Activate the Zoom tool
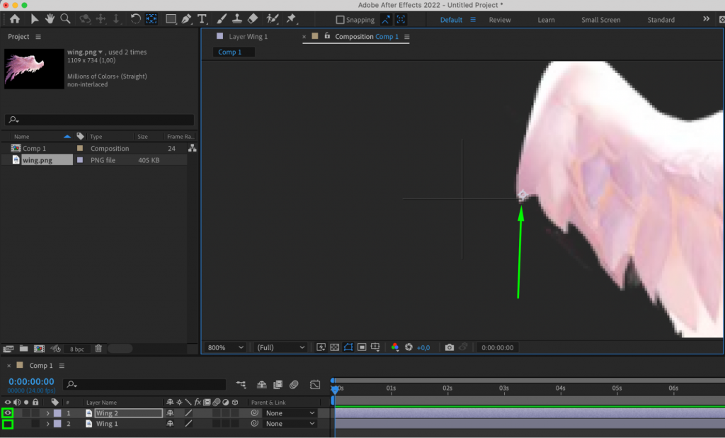 (65, 19)
